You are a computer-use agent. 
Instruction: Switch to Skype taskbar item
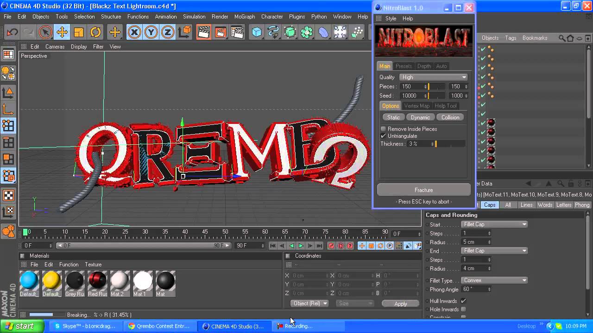[85, 326]
